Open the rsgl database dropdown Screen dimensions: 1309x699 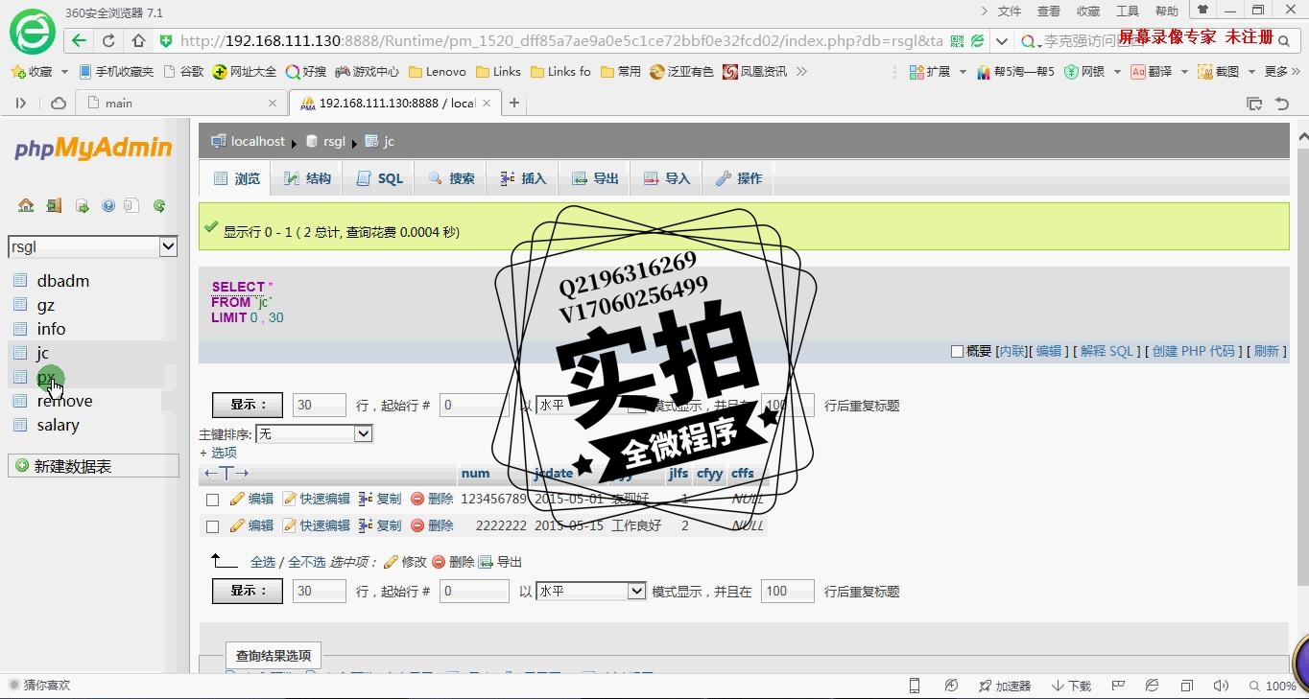[x=93, y=246]
